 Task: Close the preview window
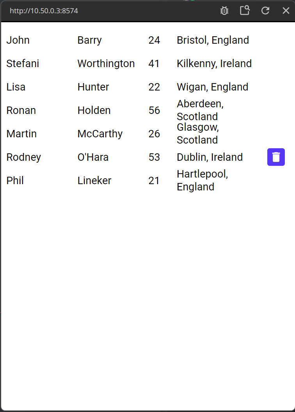pos(286,11)
